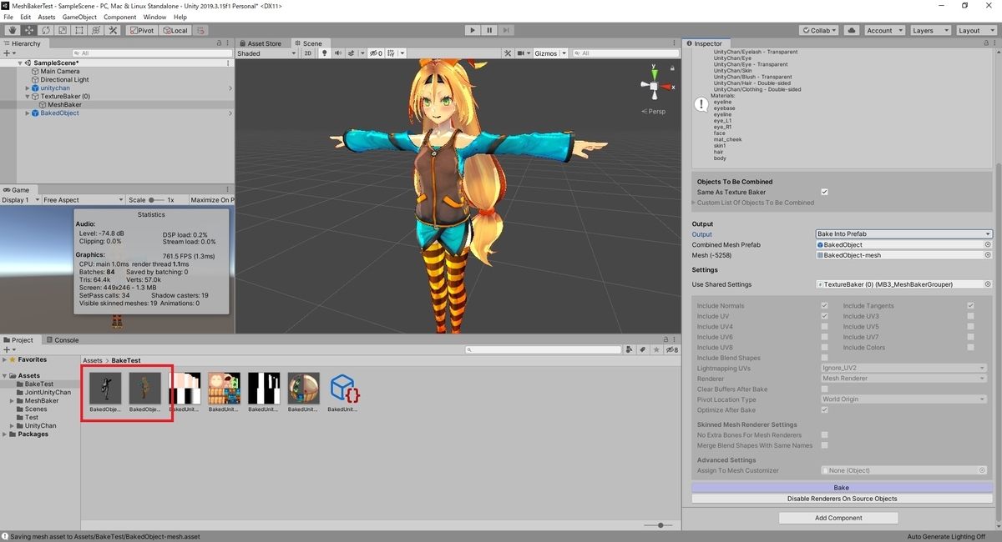Toggle Same As Texture Baker checkbox
This screenshot has width=1002, height=542.
pos(824,192)
